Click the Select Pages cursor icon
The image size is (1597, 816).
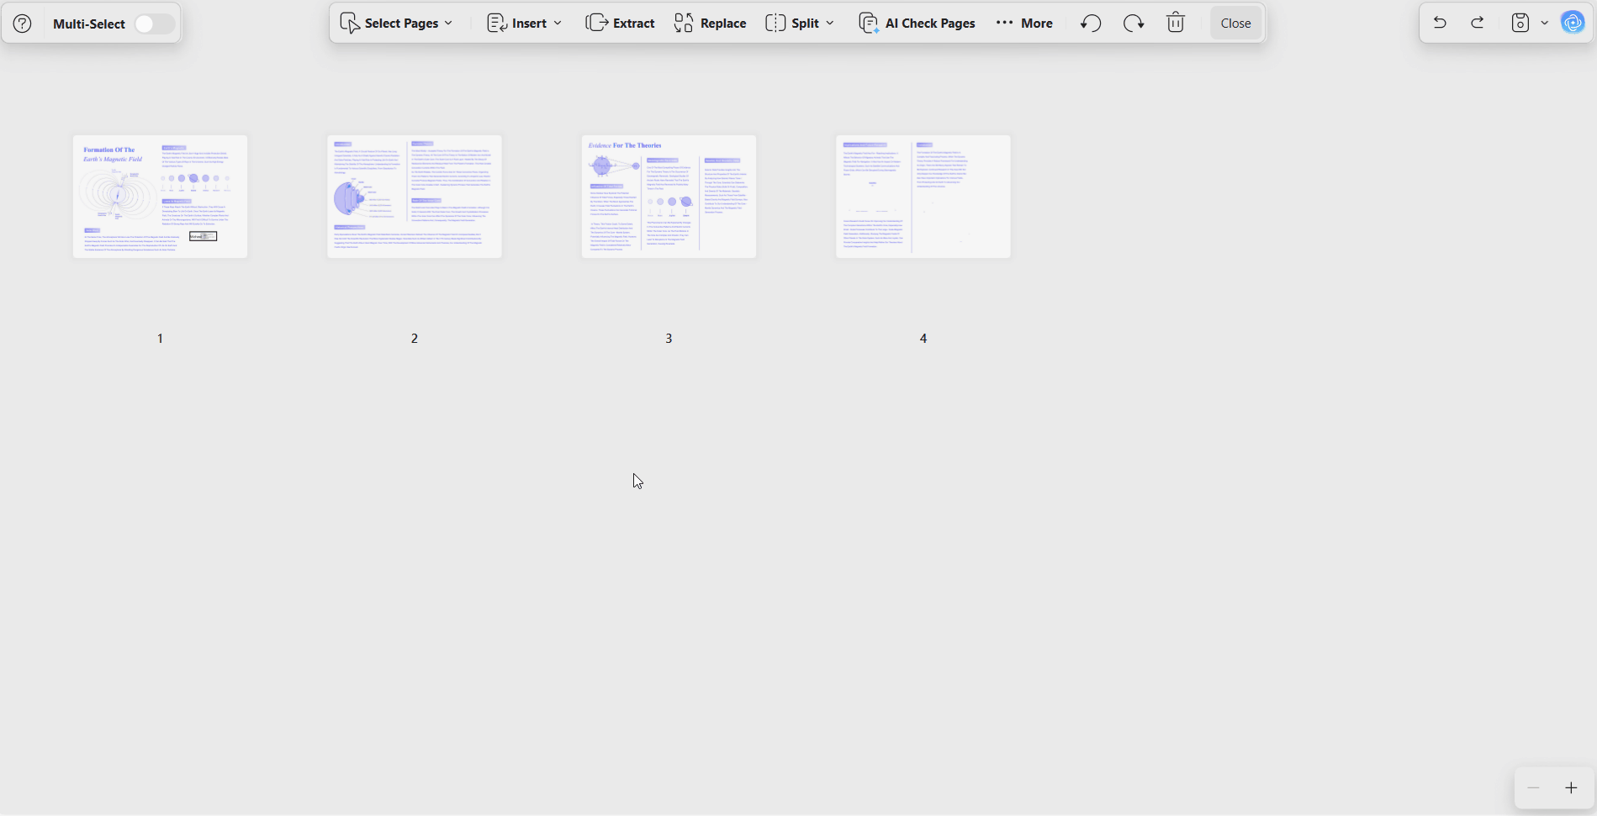(x=350, y=24)
